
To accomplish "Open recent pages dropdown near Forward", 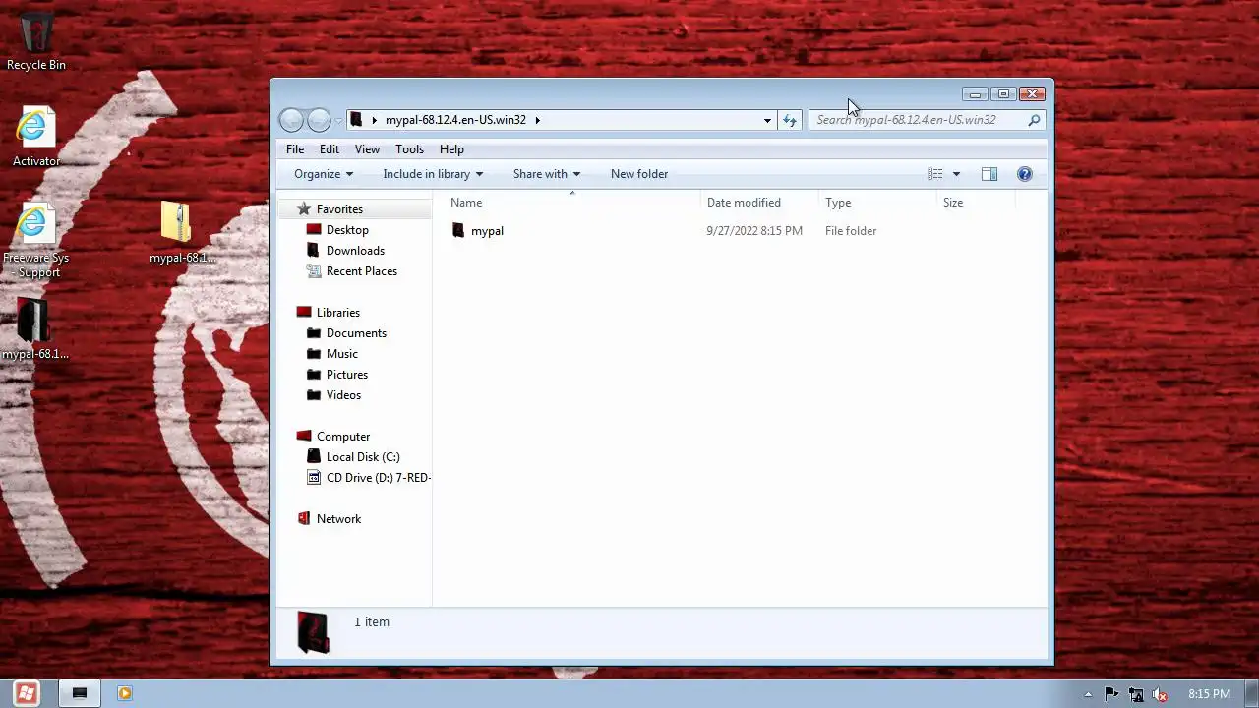I will [338, 120].
